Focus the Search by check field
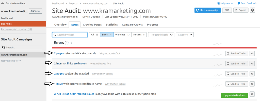Screen dimensions: 260x101 [70, 35]
